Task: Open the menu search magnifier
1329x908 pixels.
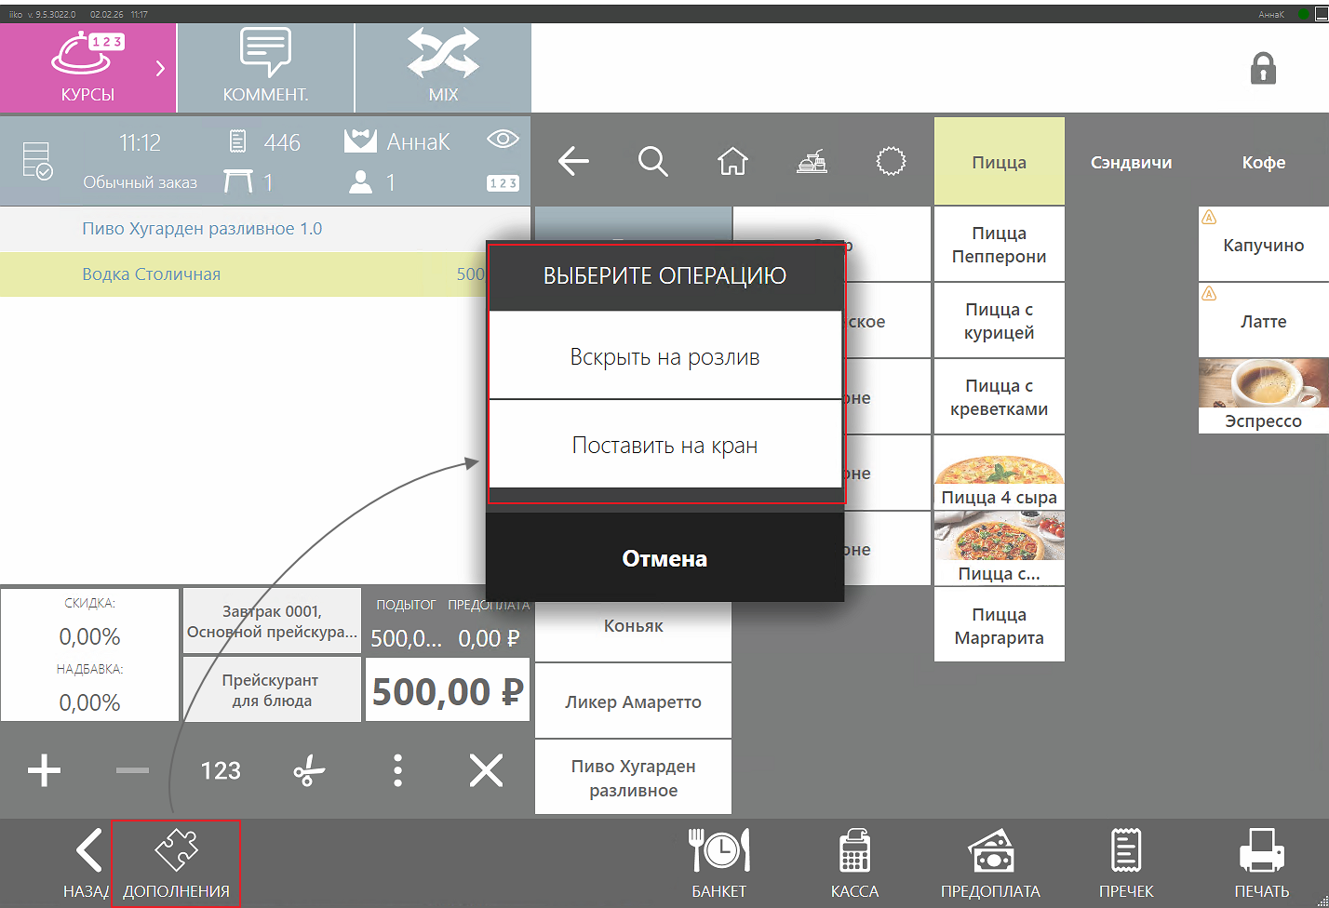Action: click(653, 162)
